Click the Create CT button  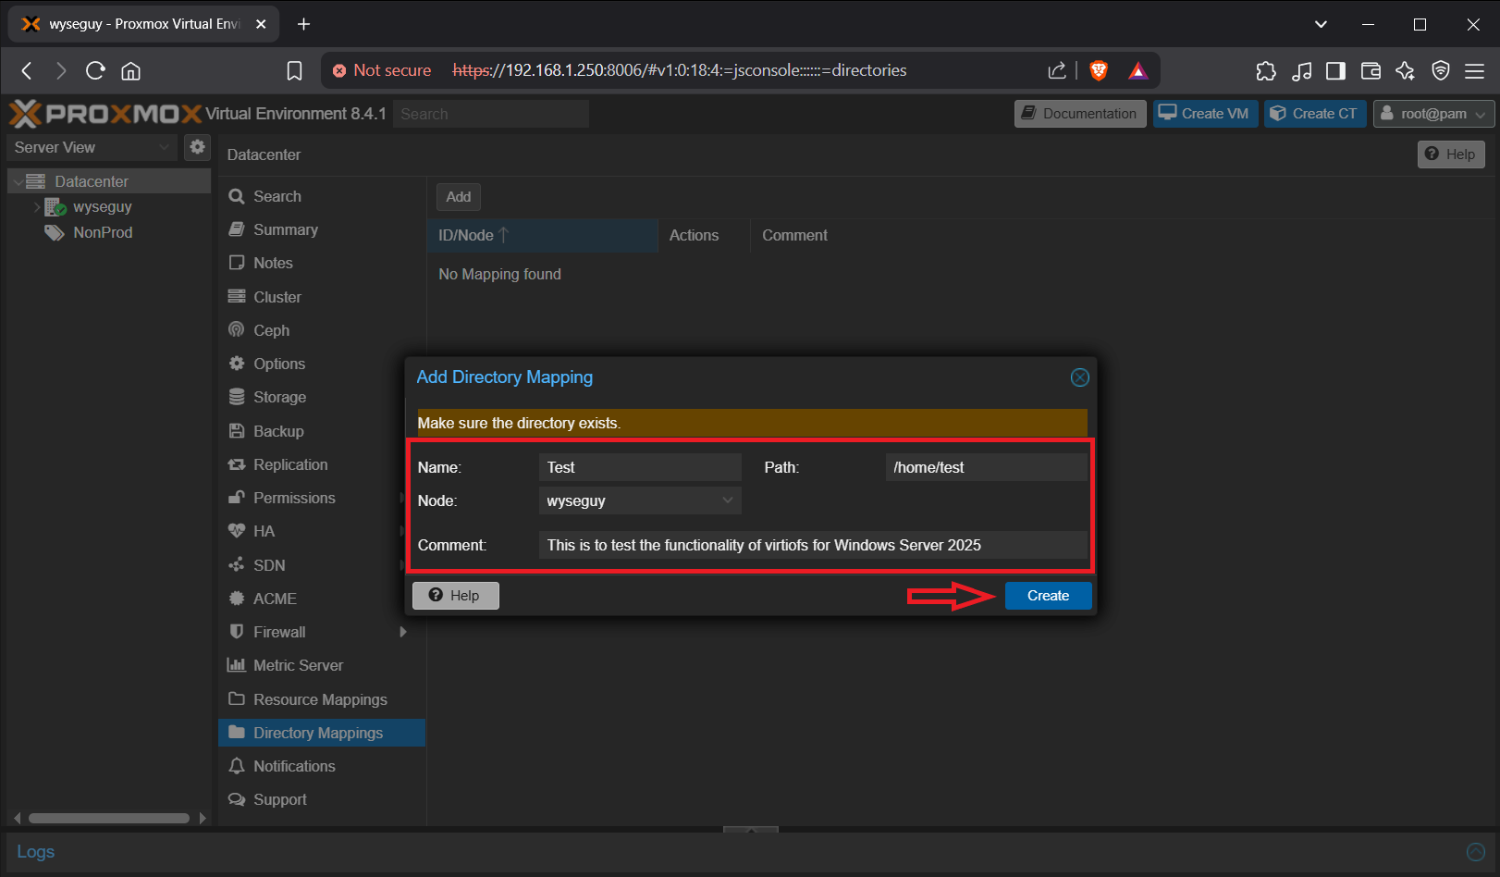1314,114
